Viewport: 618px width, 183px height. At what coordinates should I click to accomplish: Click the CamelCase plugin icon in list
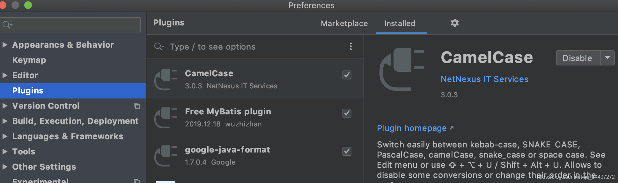(166, 79)
